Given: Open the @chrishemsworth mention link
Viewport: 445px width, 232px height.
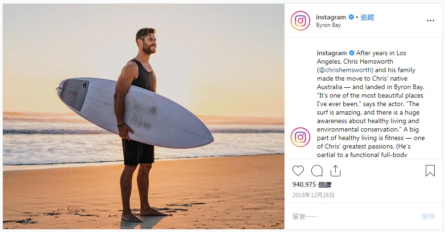Looking at the screenshot, I should click(345, 70).
